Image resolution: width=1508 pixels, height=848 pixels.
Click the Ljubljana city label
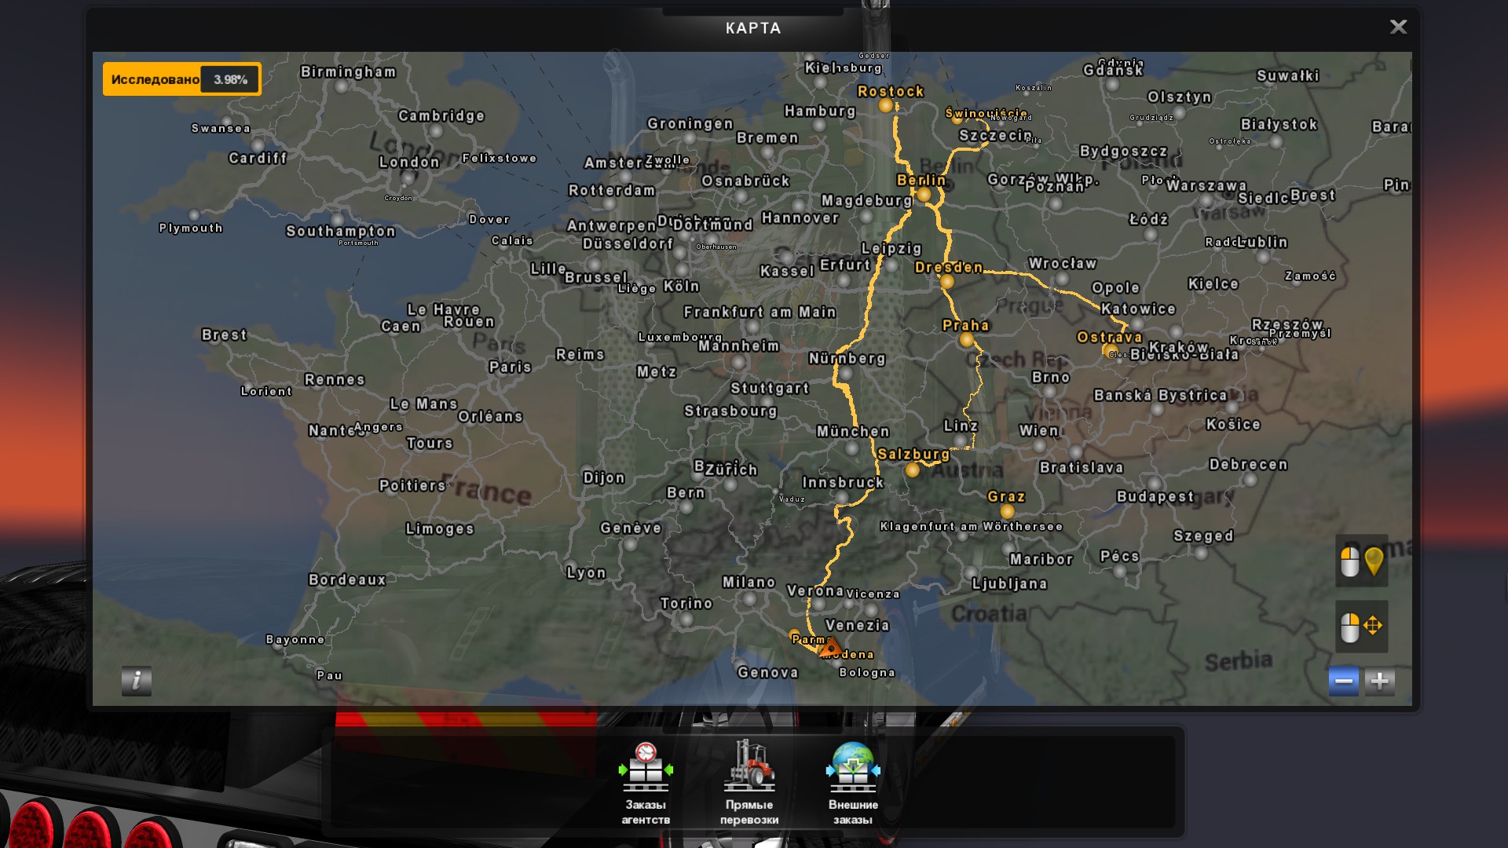pyautogui.click(x=1010, y=584)
